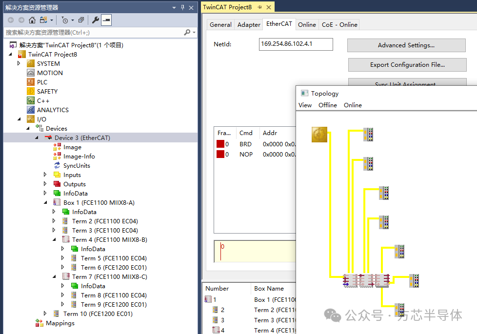Click the Back arrow in Solution Explorer toolbar

pyautogui.click(x=11, y=20)
